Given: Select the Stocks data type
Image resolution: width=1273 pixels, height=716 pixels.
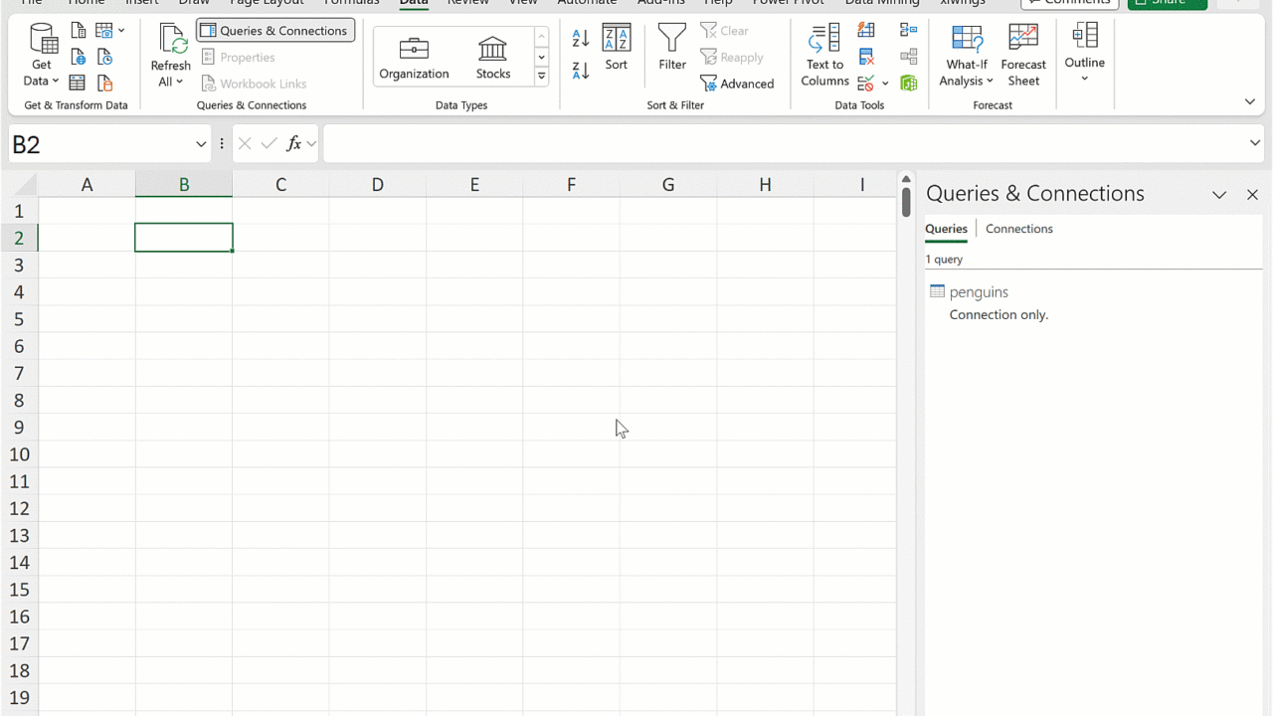Looking at the screenshot, I should 492,57.
